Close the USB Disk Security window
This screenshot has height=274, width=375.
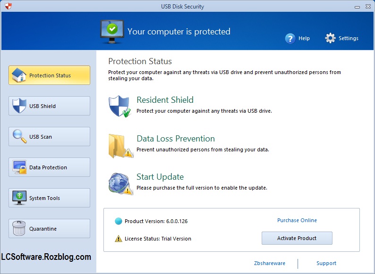368,7
